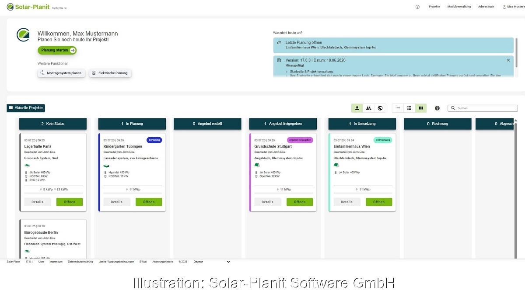Image resolution: width=525 pixels, height=297 pixels.
Task: Click Öffnen on Lagerhalle Paris card
Action: [x=70, y=202]
